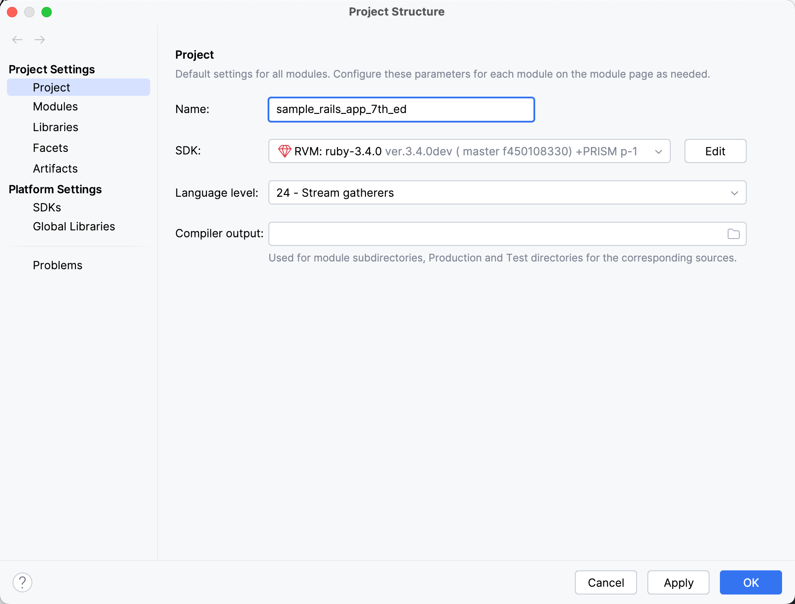
Task: Open the Facets settings page
Action: click(x=50, y=148)
